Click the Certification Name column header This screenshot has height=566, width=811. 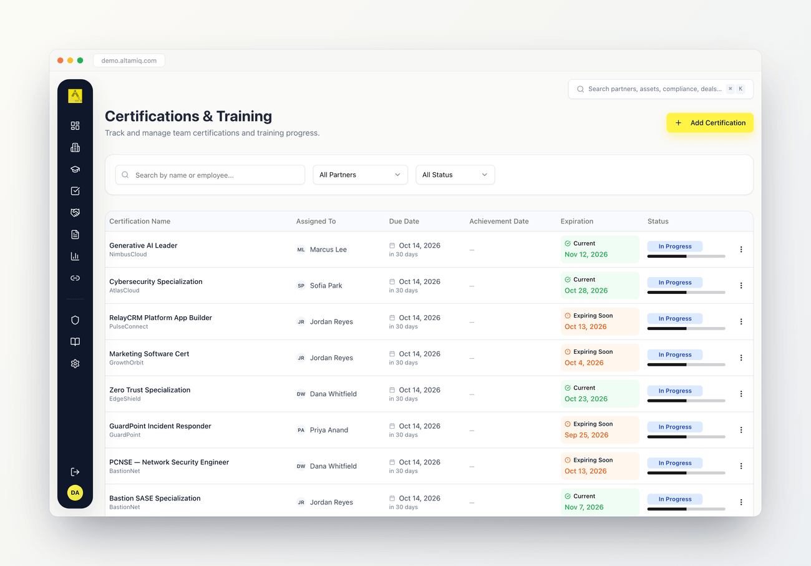click(x=140, y=222)
